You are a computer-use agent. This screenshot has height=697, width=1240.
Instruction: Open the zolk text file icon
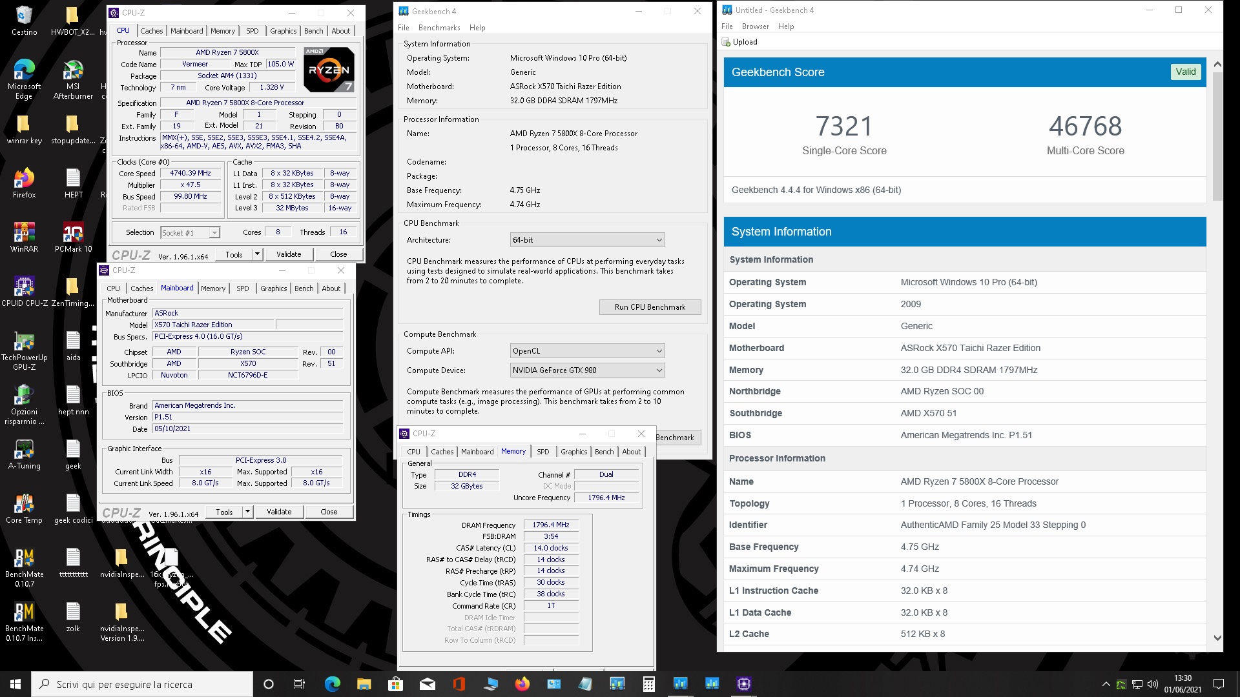(x=73, y=616)
